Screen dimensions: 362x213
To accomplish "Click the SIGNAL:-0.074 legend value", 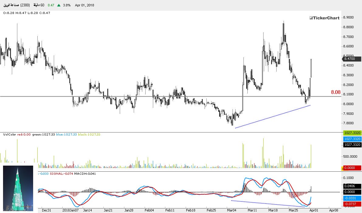I will click(x=61, y=173).
